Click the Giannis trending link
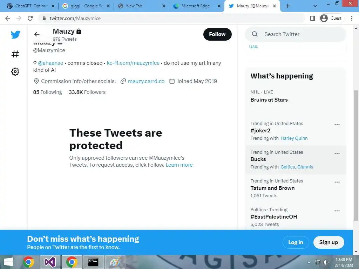This screenshot has height=269, width=359. point(305,167)
